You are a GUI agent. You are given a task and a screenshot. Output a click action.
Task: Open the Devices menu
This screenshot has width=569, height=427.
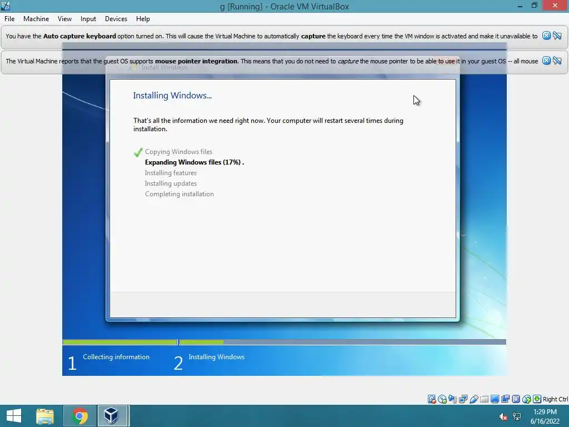click(x=116, y=19)
